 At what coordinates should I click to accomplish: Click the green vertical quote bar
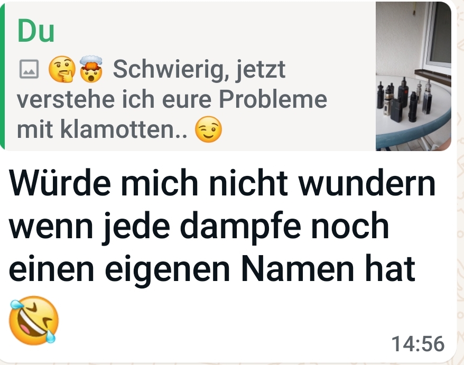(2, 76)
